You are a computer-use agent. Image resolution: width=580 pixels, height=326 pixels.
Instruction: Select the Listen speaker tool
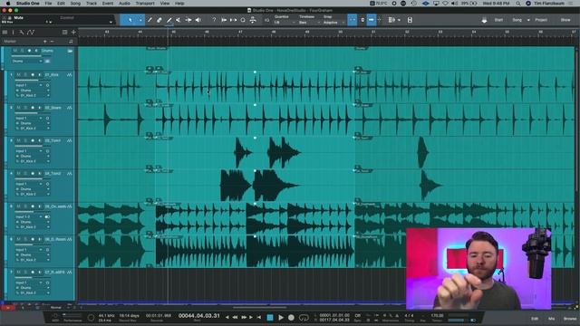tap(198, 20)
